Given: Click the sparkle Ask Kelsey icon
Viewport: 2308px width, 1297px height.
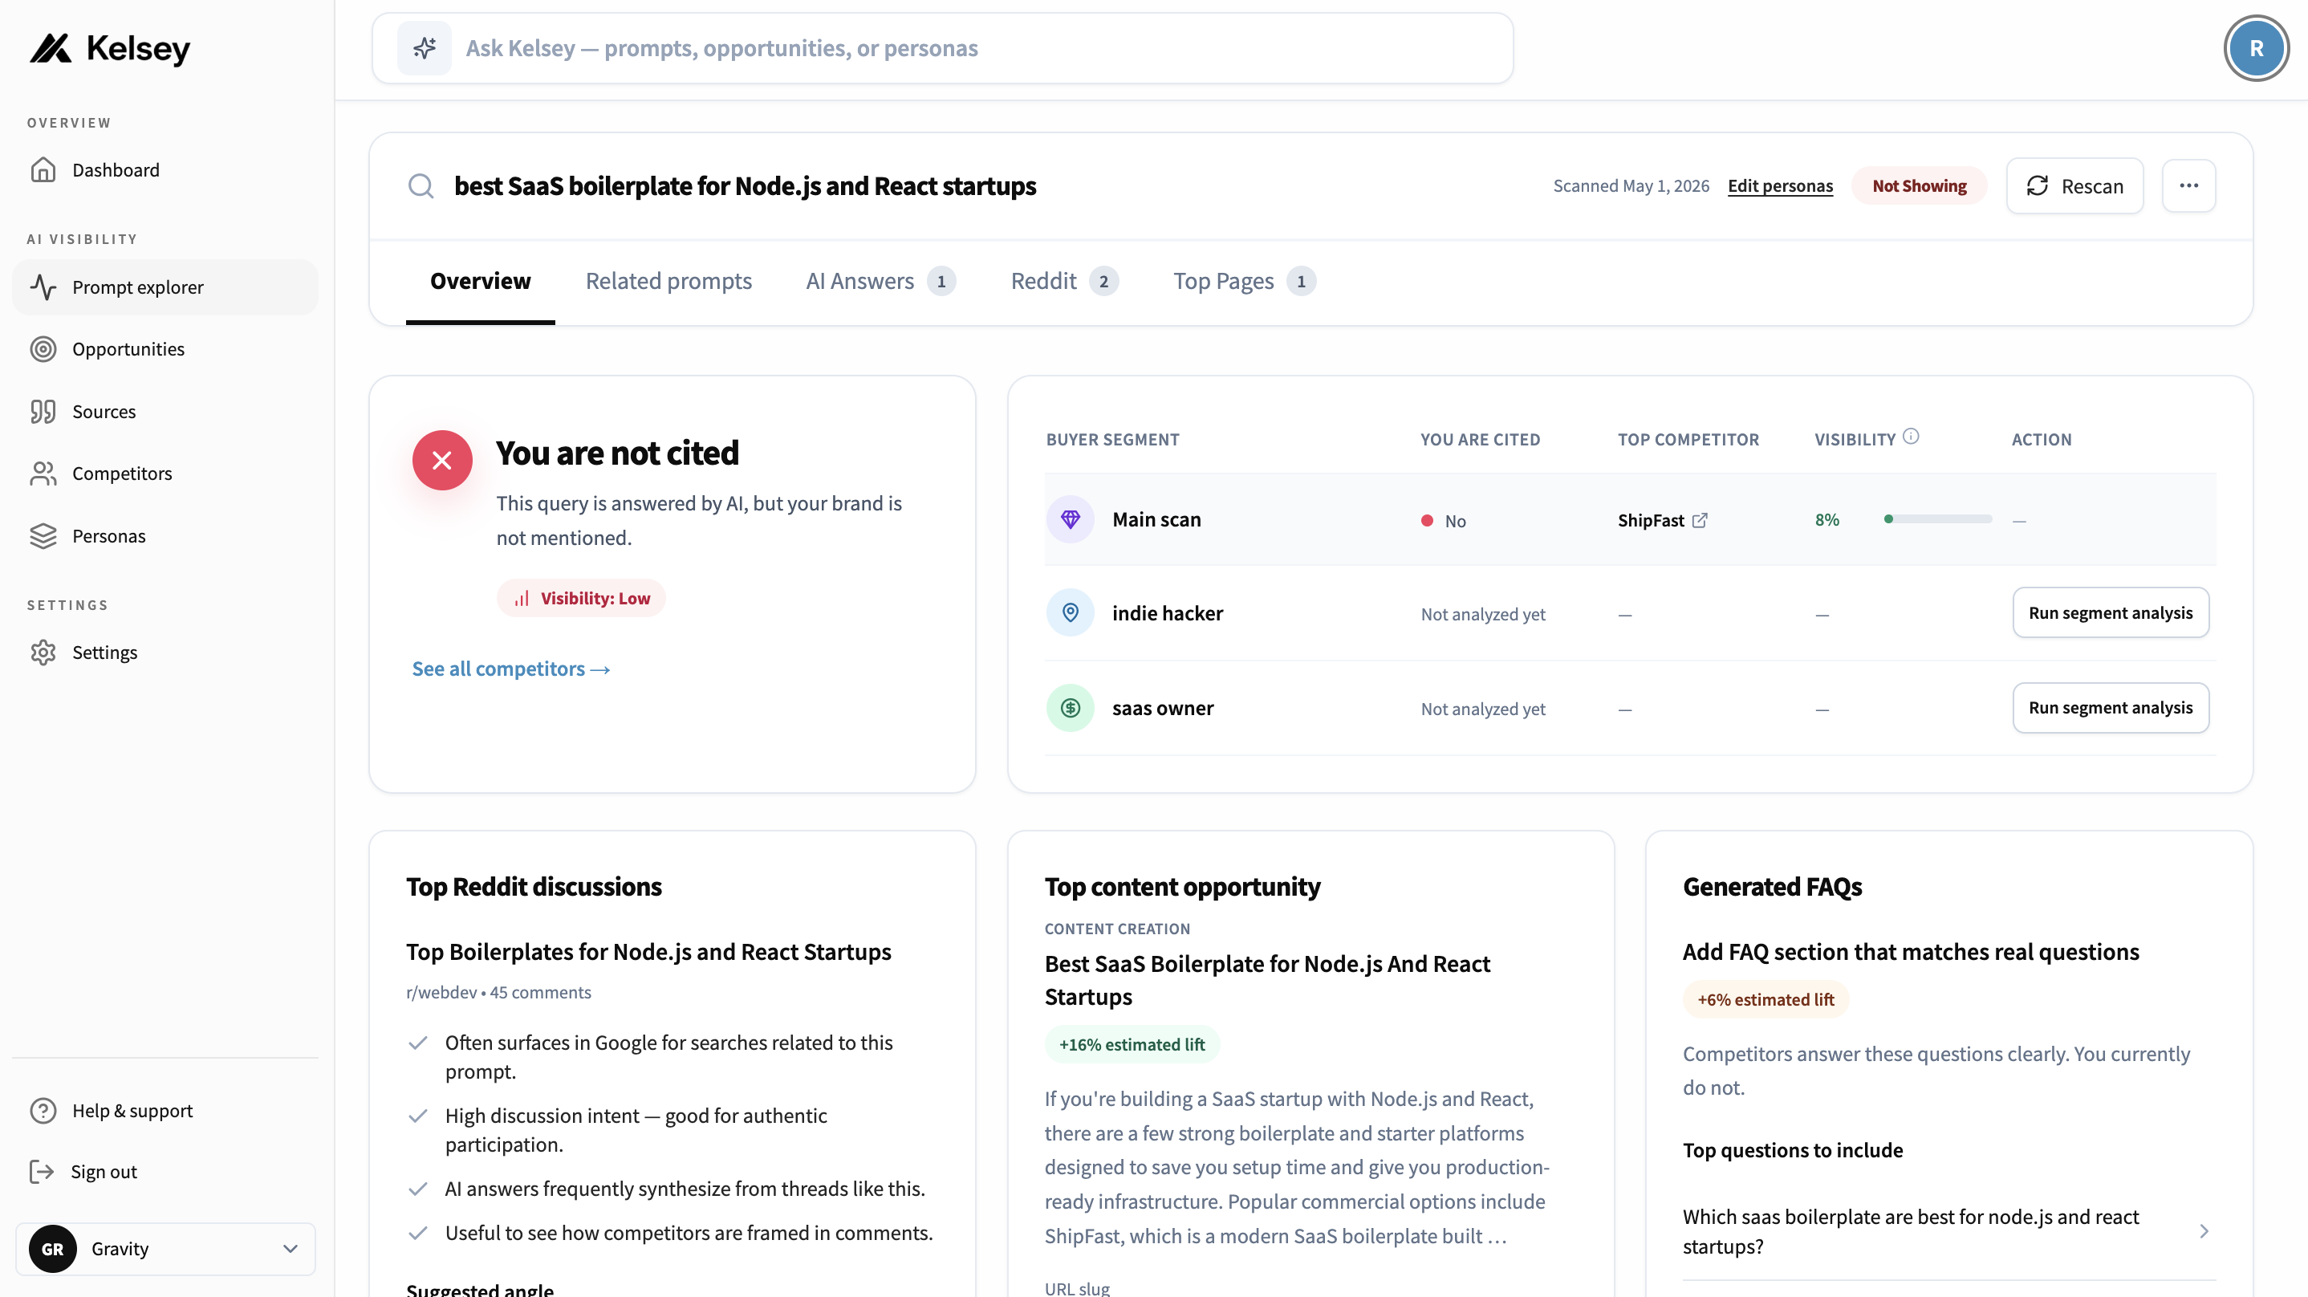Looking at the screenshot, I should pyautogui.click(x=425, y=48).
